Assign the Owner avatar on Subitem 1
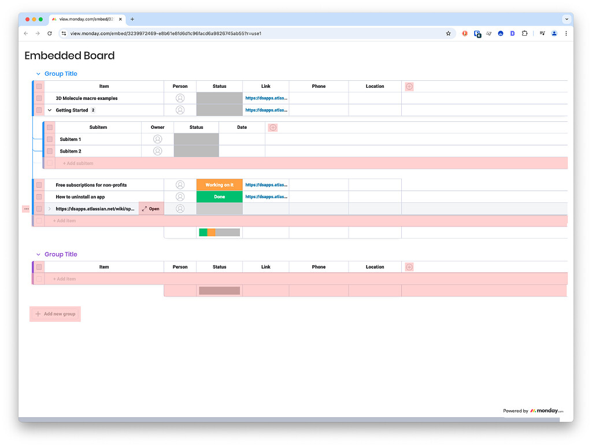 pos(157,139)
